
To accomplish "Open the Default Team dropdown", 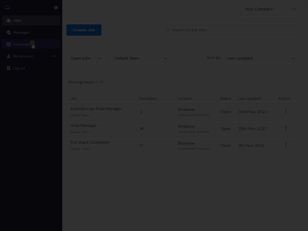I will [x=141, y=58].
